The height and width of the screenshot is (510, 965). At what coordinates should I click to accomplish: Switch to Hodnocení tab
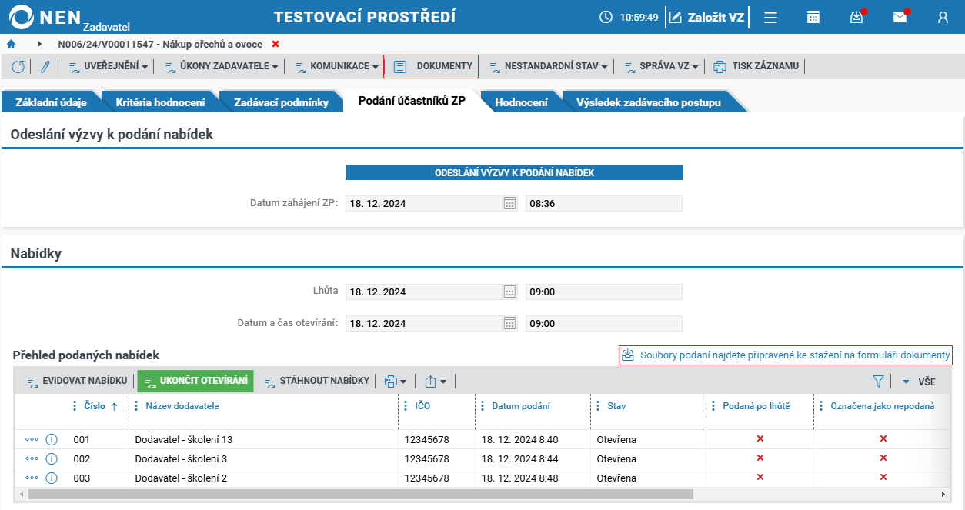click(x=522, y=102)
